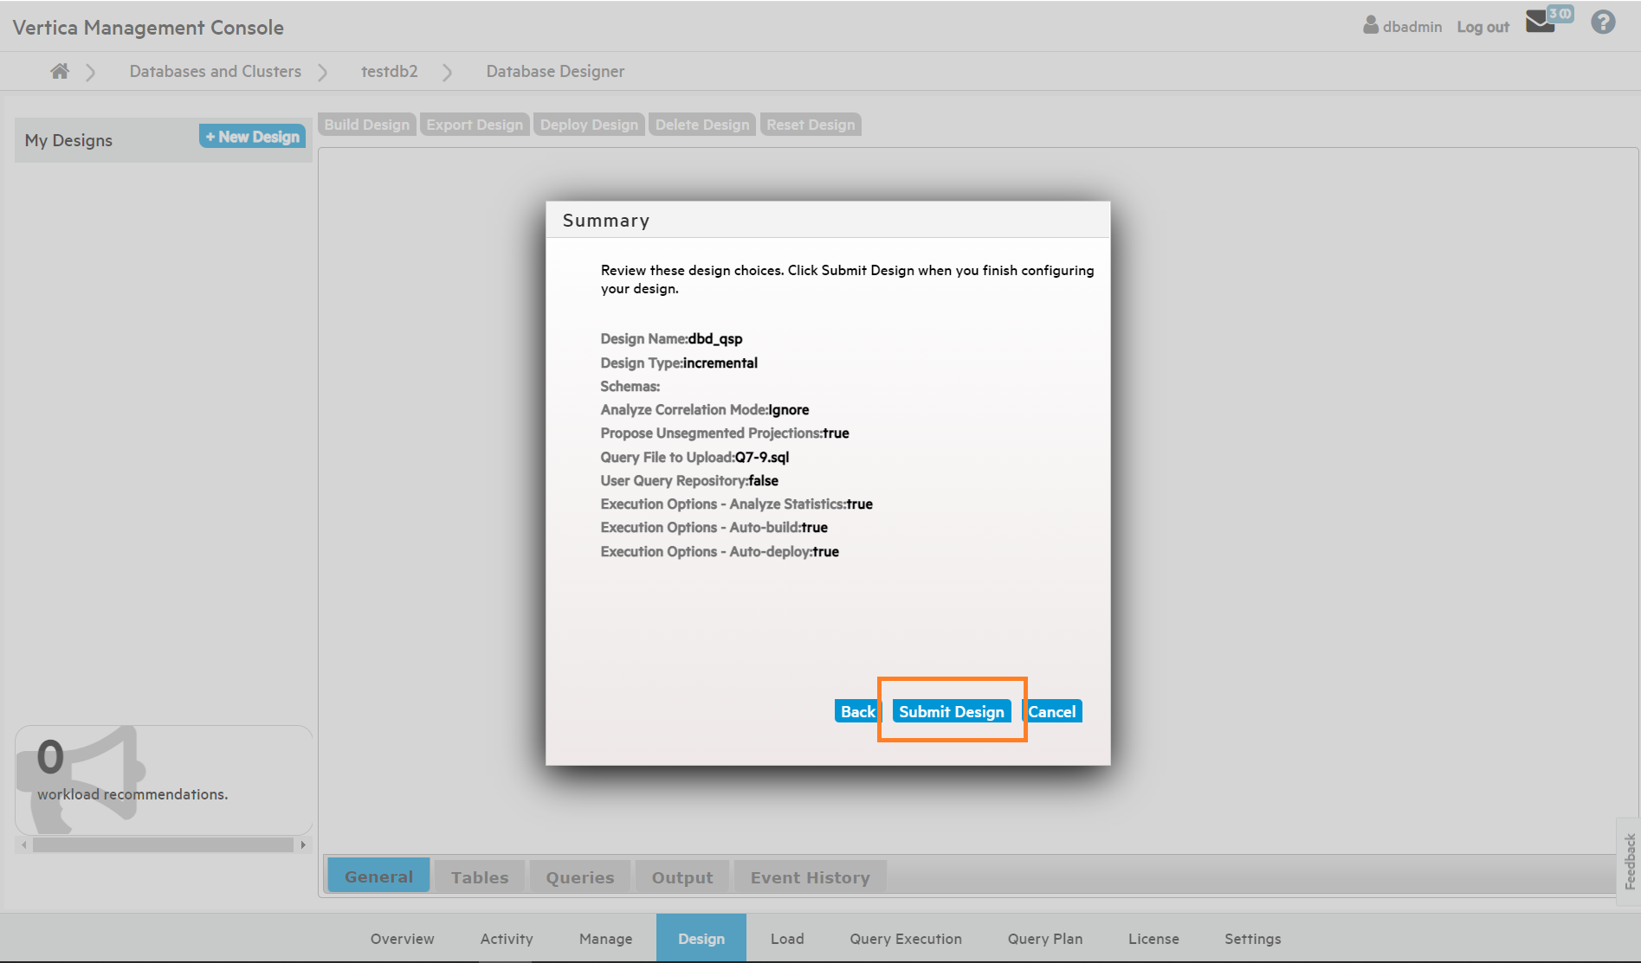
Task: Open the Settings page in bottom nav
Action: click(1252, 939)
